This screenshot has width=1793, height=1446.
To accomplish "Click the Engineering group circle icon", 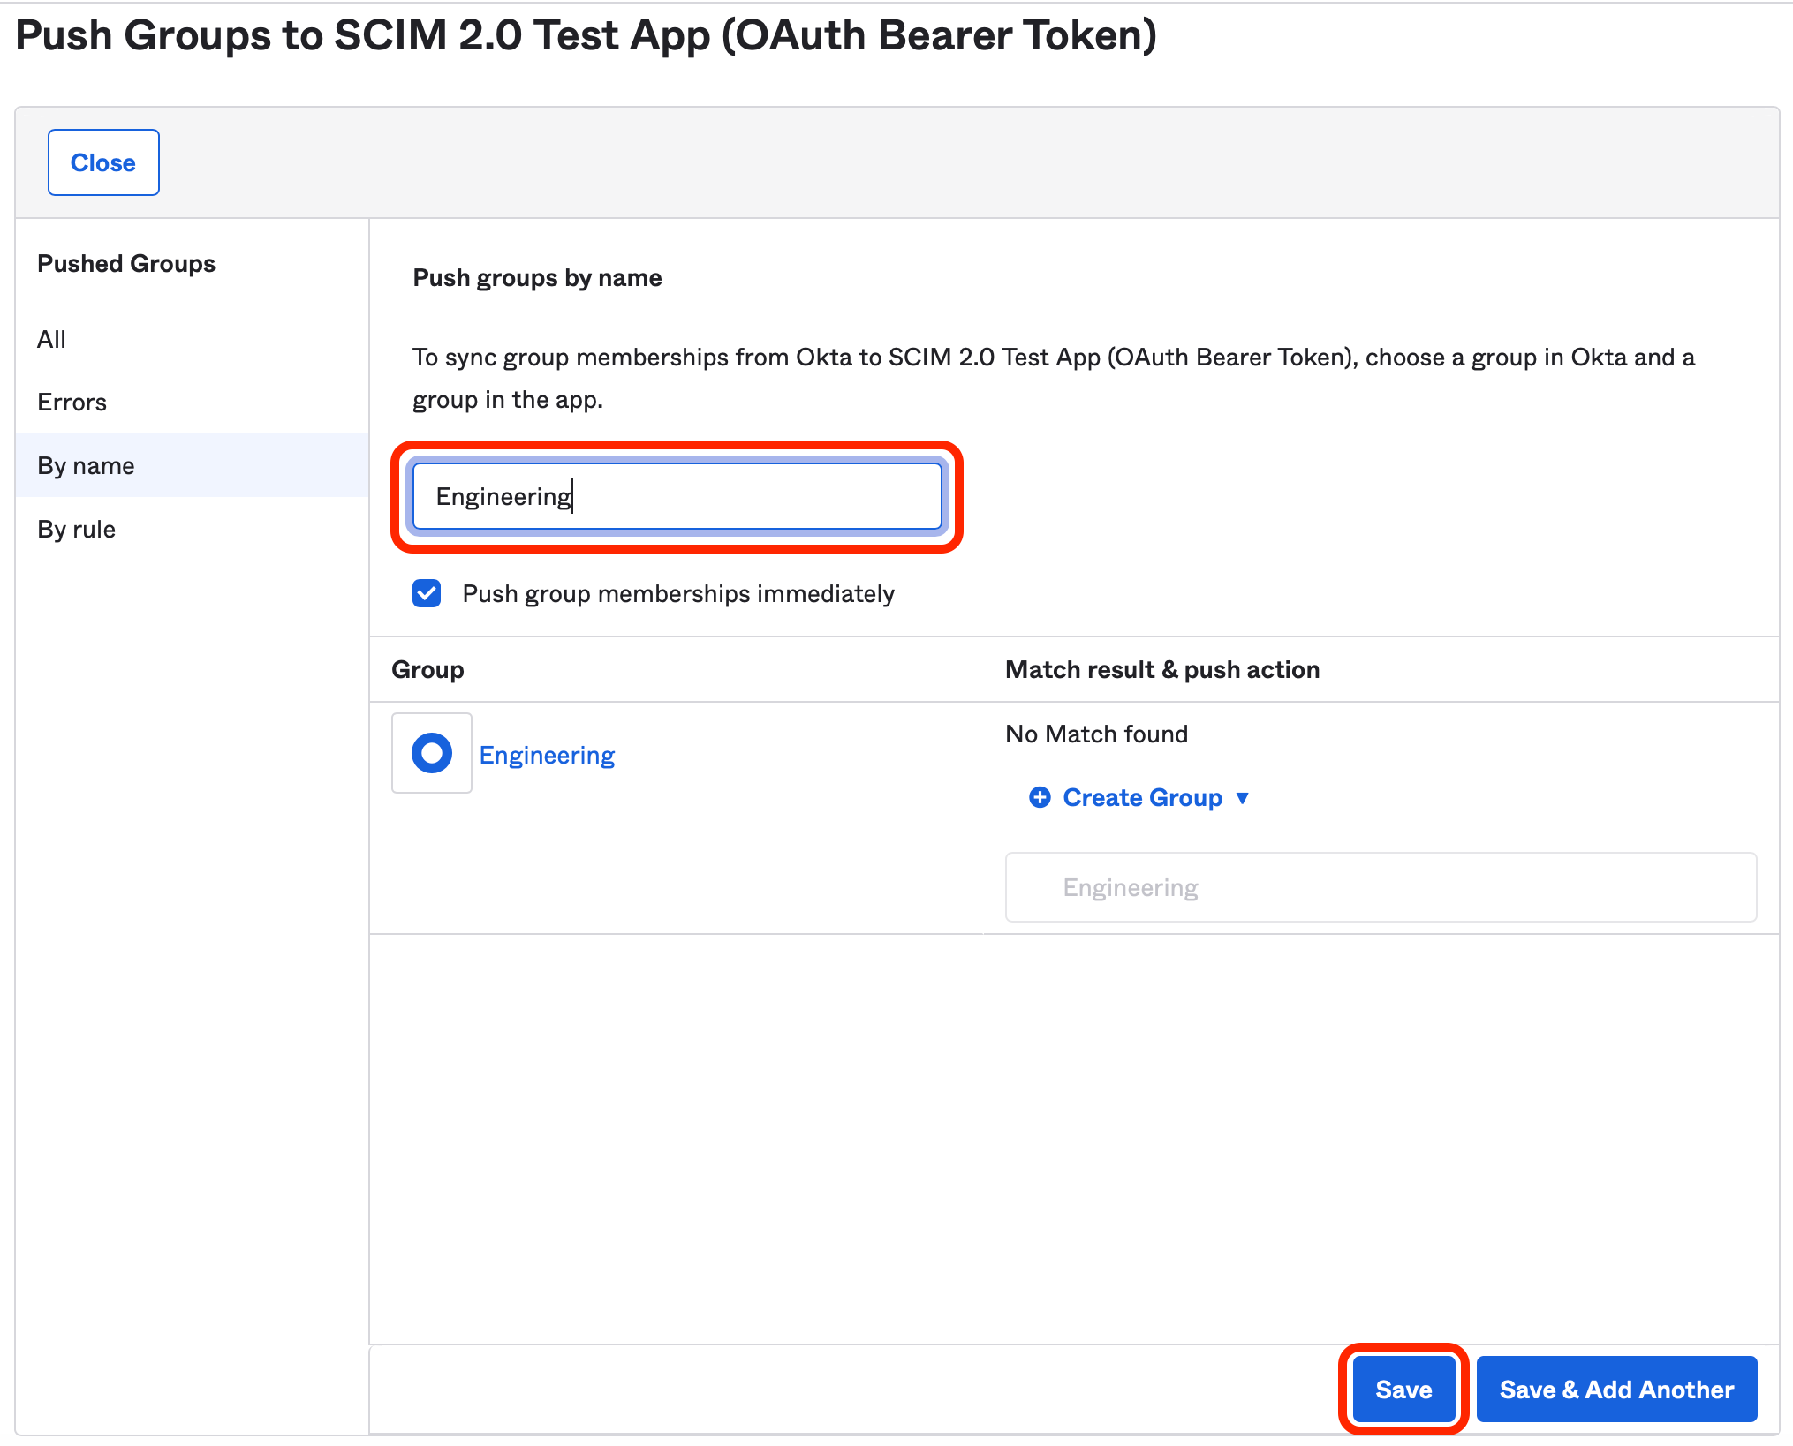I will pyautogui.click(x=432, y=753).
